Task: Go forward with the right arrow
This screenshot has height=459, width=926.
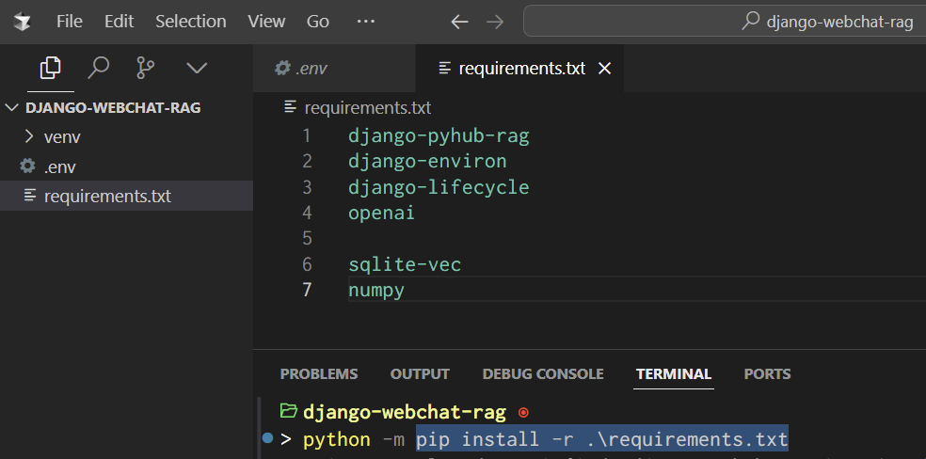Action: [x=495, y=22]
